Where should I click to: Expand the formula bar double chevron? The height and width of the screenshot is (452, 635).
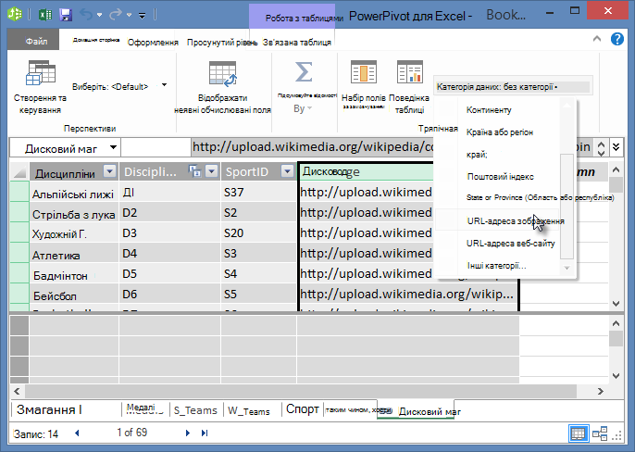616,146
